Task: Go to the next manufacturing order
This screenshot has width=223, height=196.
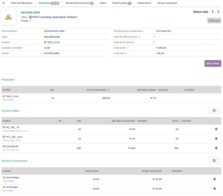Action: 218,12
